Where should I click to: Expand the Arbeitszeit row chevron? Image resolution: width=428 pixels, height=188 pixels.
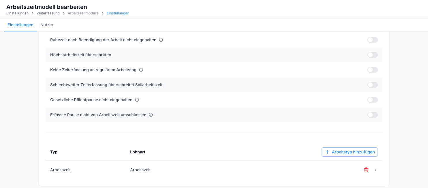click(x=376, y=170)
